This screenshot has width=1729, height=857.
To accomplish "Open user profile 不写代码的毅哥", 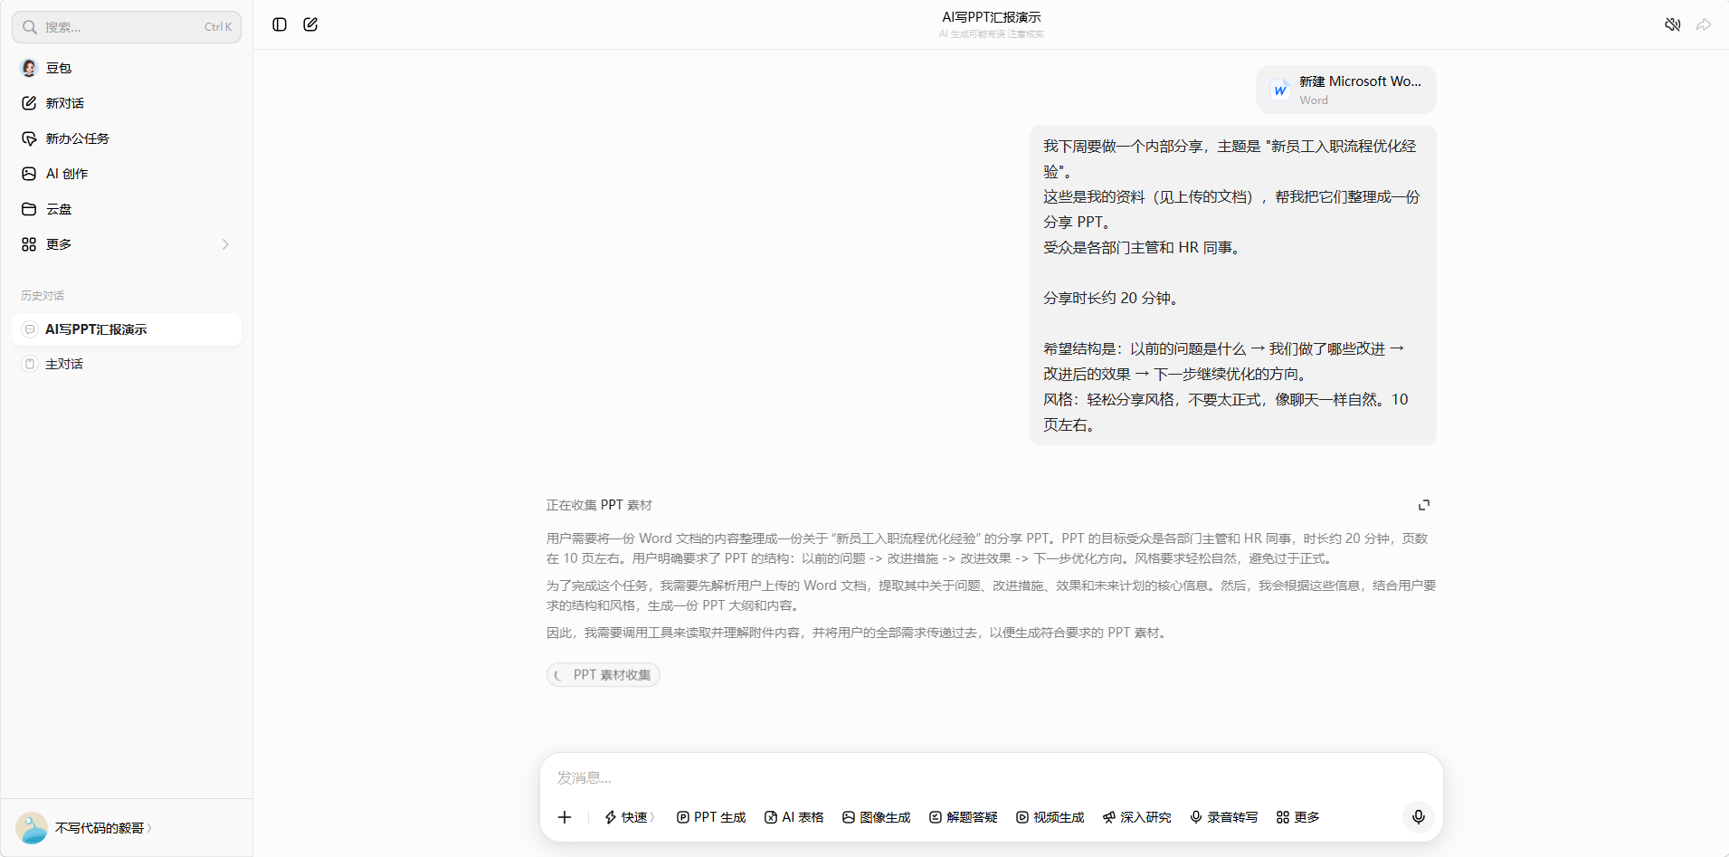I will (x=83, y=828).
